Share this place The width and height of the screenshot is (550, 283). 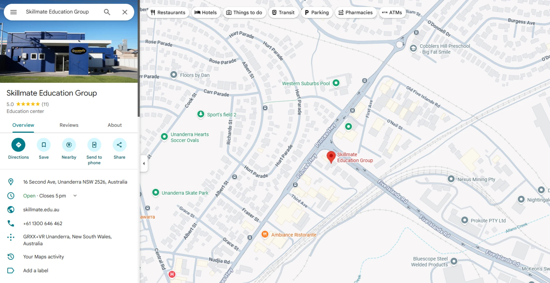(119, 145)
